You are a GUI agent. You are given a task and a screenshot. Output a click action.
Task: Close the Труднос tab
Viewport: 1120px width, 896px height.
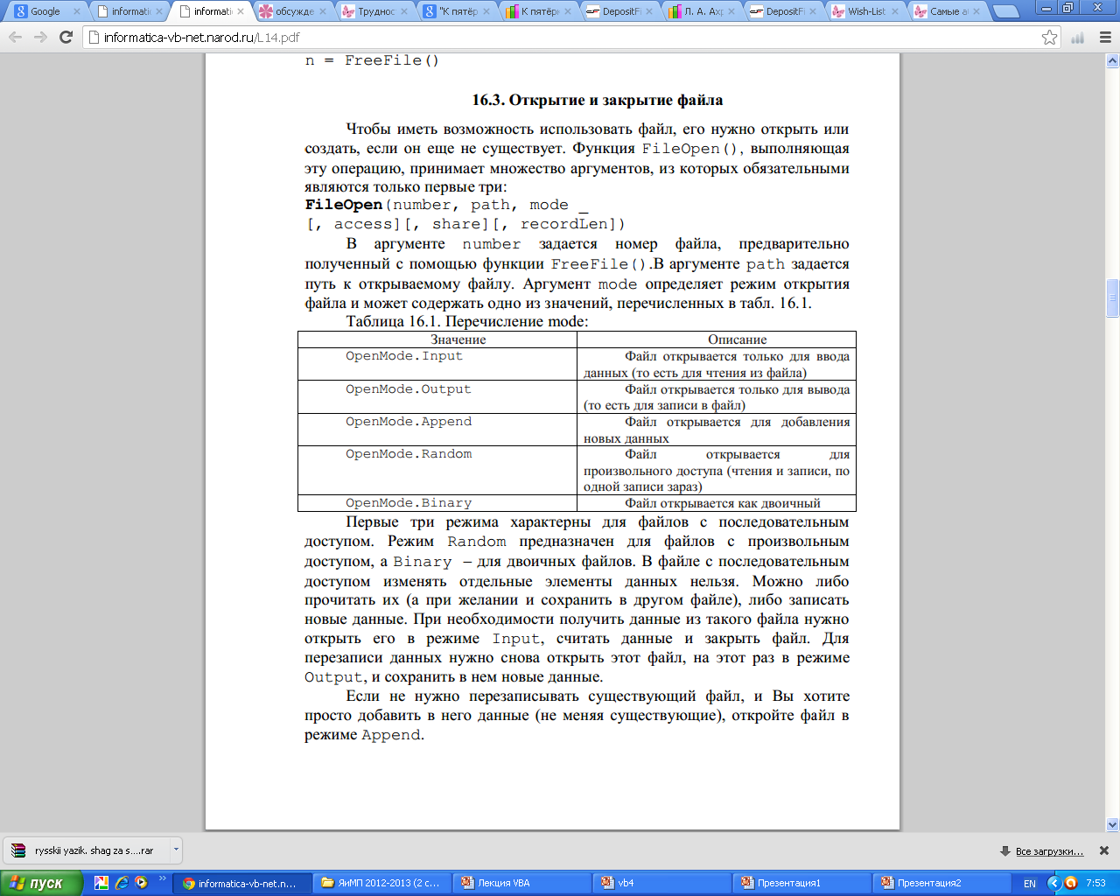tap(404, 11)
